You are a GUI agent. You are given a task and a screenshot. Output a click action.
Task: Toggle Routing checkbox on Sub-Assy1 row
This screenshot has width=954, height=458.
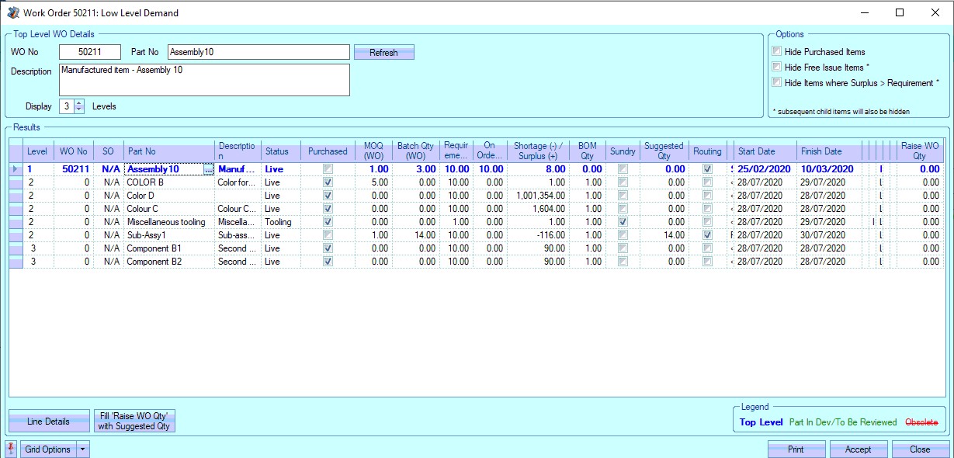point(707,235)
